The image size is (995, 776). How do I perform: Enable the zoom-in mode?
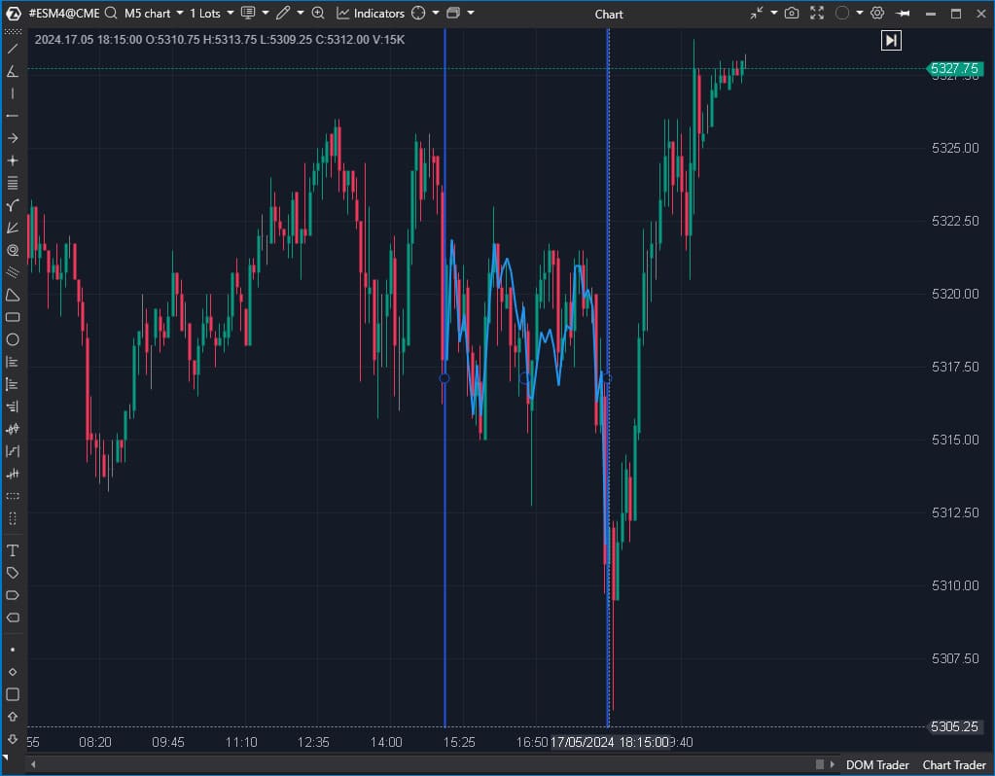(318, 14)
